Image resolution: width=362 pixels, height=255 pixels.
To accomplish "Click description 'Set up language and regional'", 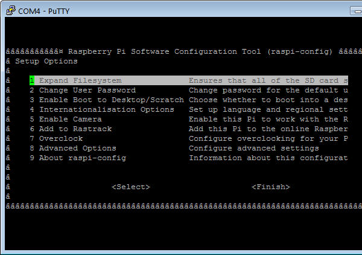I will [x=256, y=109].
